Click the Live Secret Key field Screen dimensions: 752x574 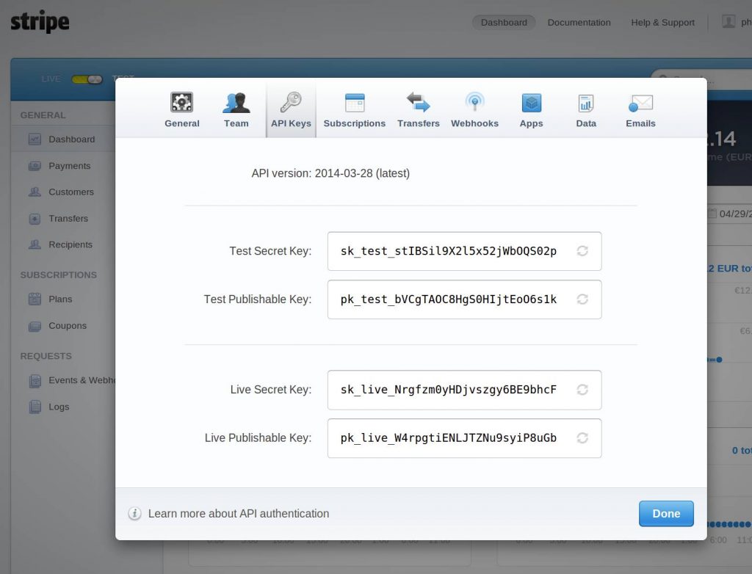click(464, 390)
